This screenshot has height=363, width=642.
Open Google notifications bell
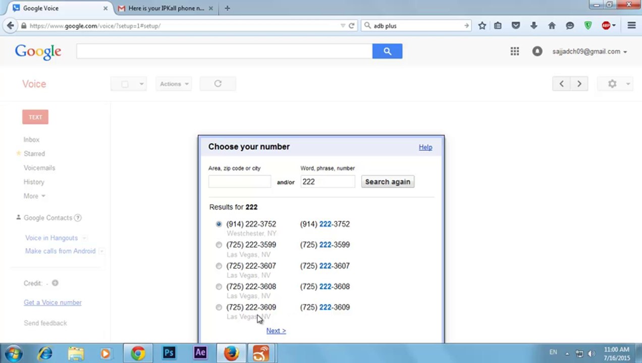click(x=537, y=51)
